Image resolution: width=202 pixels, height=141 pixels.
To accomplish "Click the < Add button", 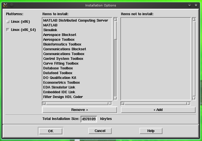I will [158, 110].
